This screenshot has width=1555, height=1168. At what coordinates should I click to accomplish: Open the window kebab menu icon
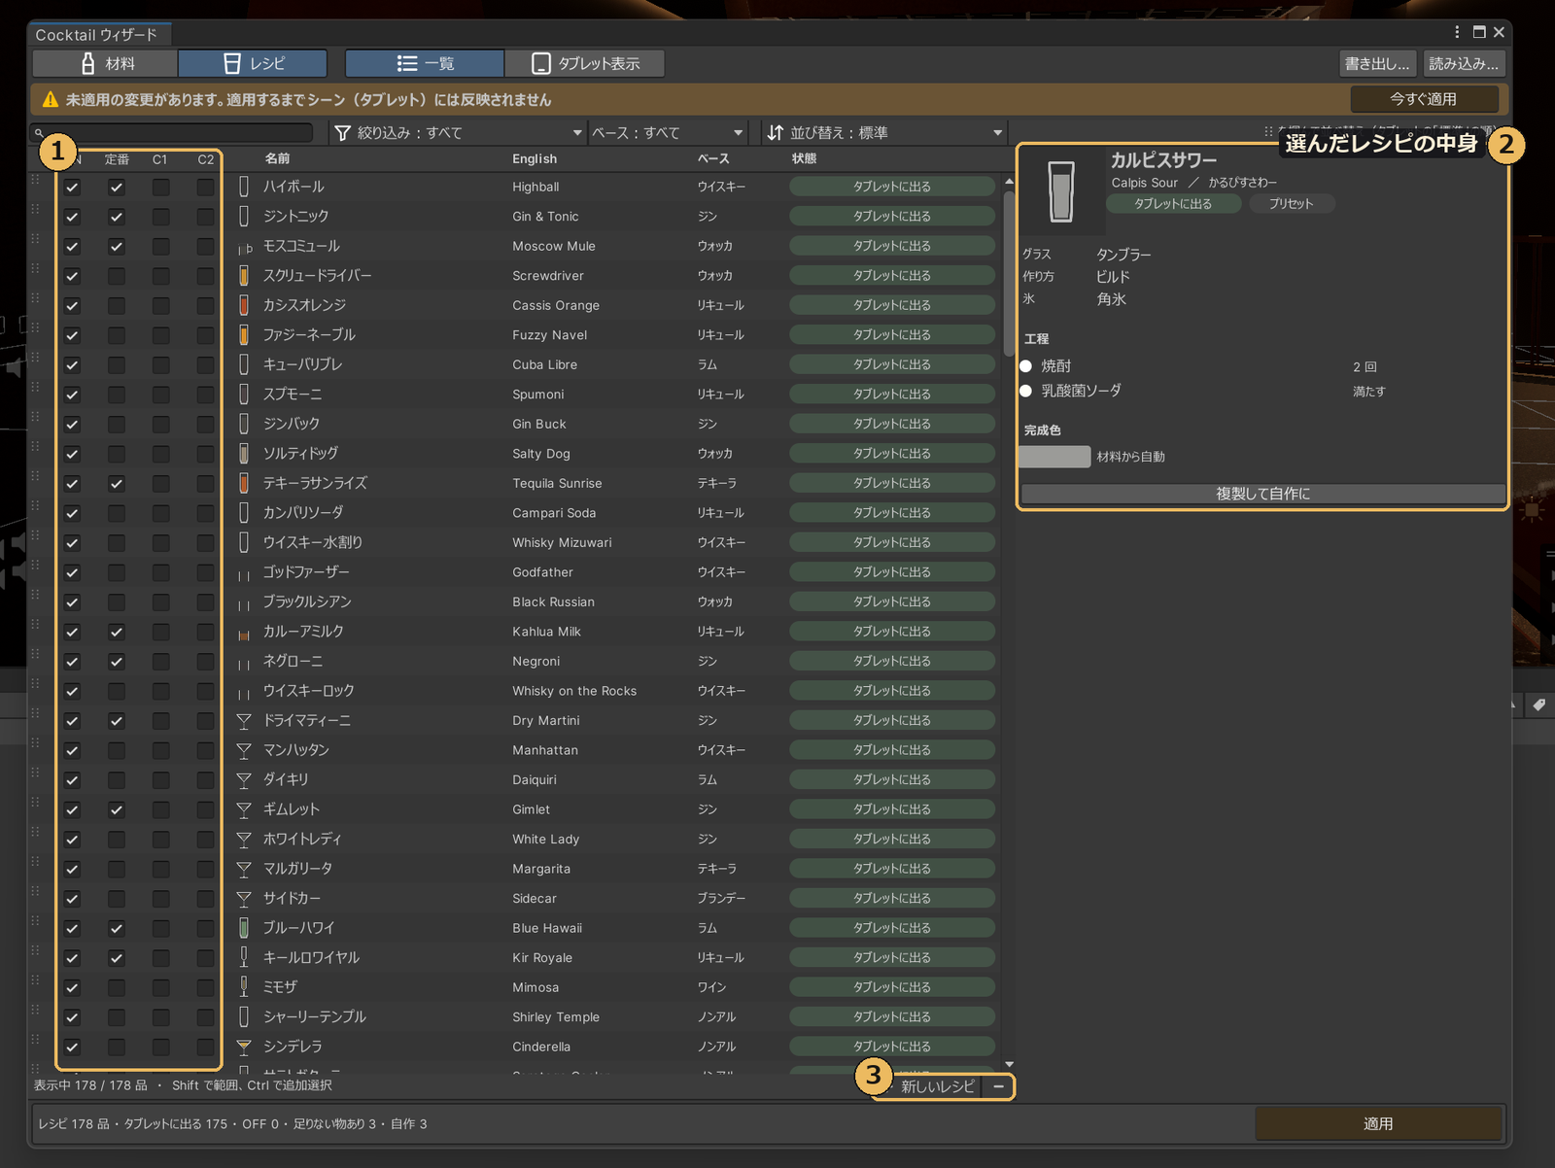[1457, 32]
